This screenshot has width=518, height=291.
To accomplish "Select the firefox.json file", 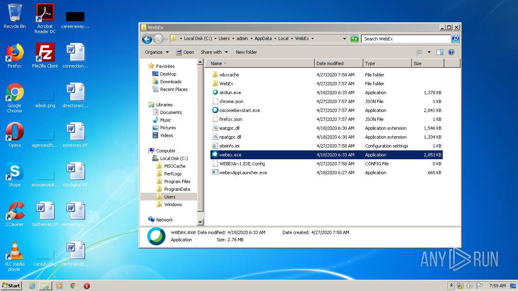I will tap(231, 119).
